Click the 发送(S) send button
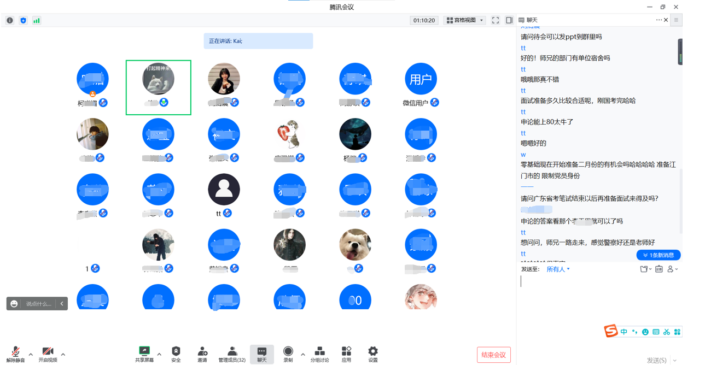This screenshot has height=365, width=705. pos(656,360)
